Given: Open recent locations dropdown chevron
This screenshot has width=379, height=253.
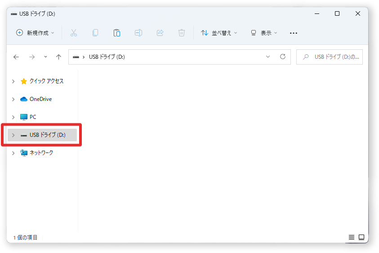Looking at the screenshot, I should [x=45, y=57].
